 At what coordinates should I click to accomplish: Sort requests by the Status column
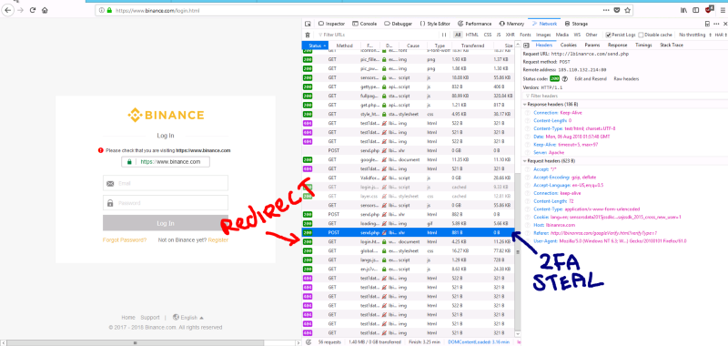(314, 46)
